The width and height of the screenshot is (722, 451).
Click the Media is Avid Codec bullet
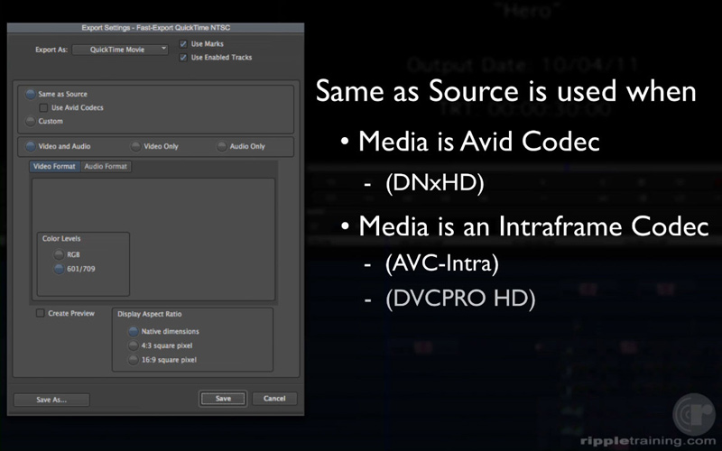click(x=479, y=141)
